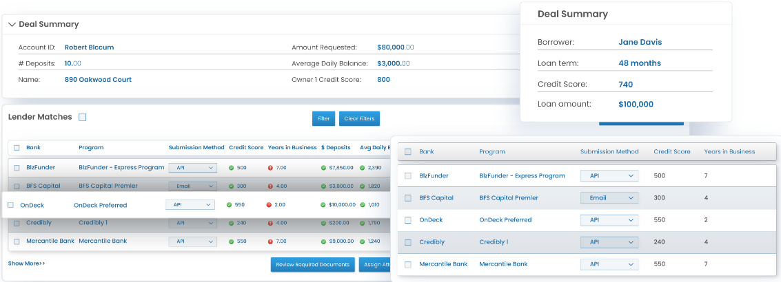Viewport: 781px width, 282px height.
Task: Check BizFunder row in Lender Matches table
Action: click(17, 168)
